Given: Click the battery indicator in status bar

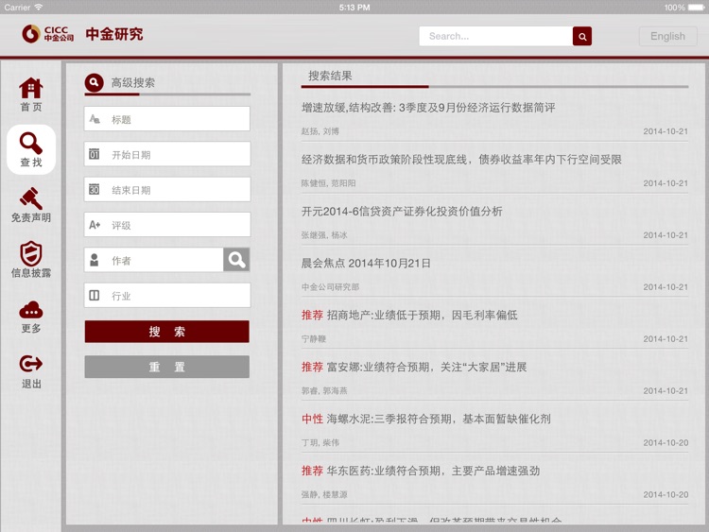Looking at the screenshot, I should coord(696,8).
